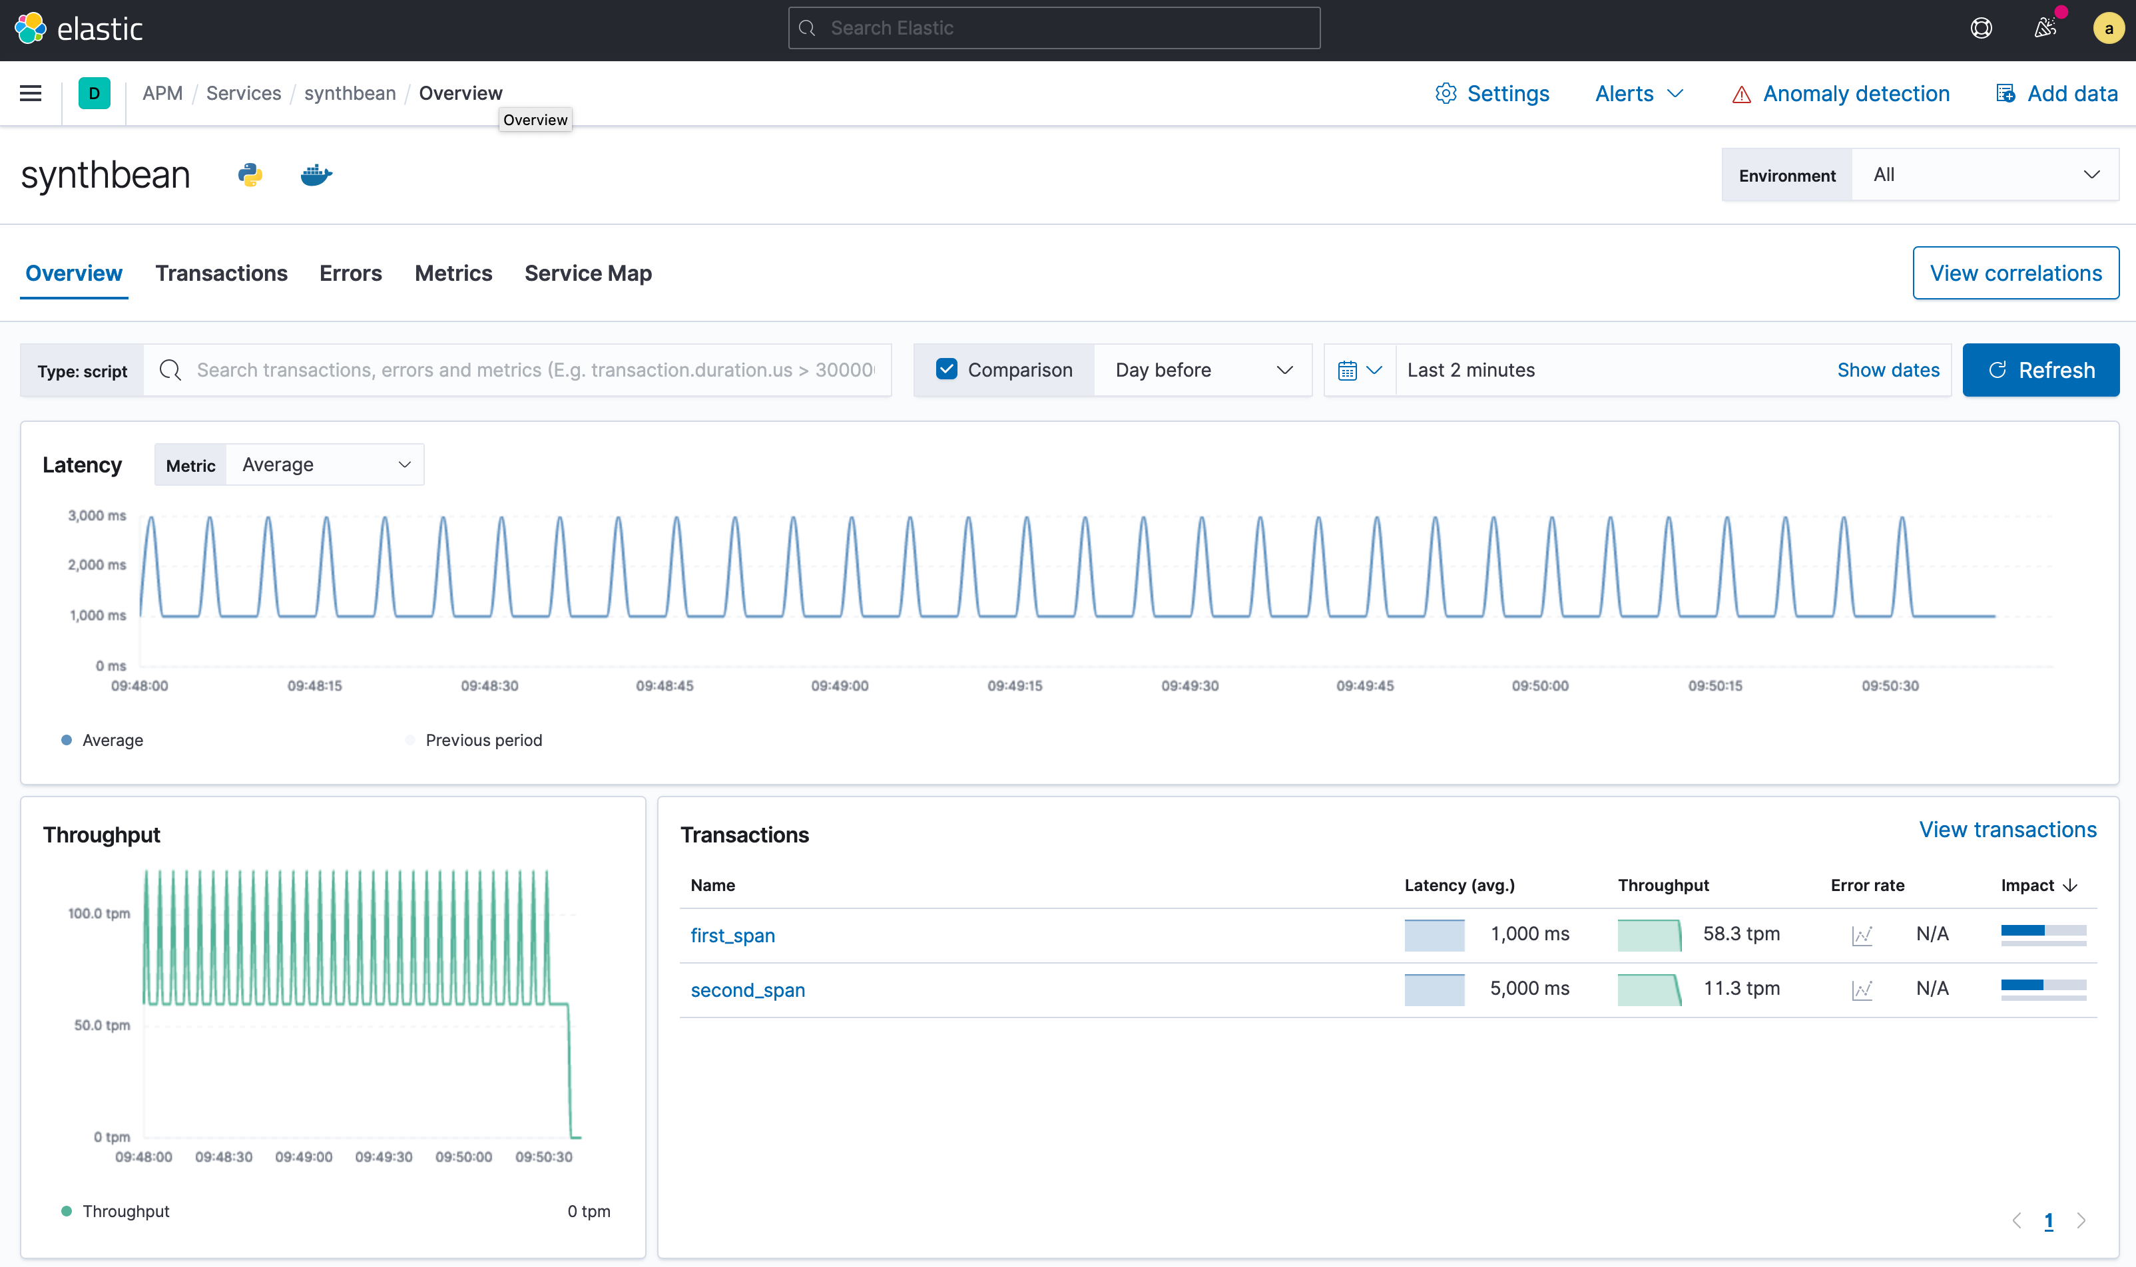Click the 5,000 ms latency value
The width and height of the screenshot is (2136, 1267).
click(x=1529, y=989)
